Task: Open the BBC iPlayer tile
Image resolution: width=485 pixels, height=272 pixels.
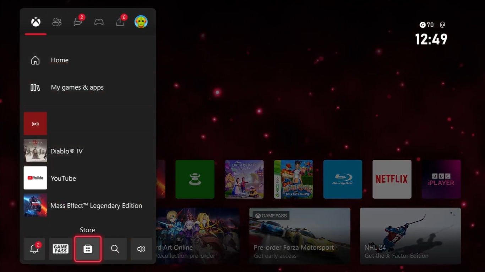Action: tap(441, 179)
